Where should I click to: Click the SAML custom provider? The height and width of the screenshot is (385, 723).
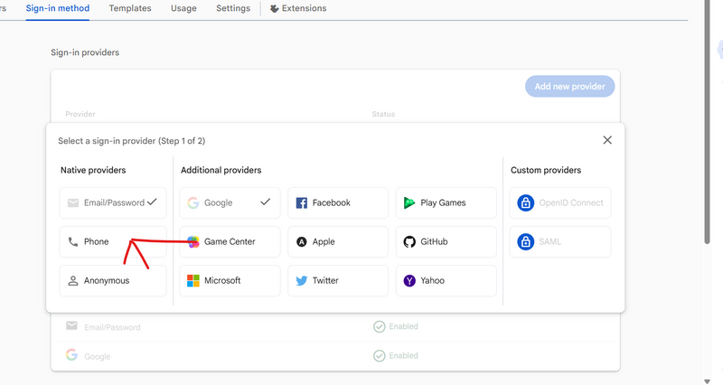tap(559, 242)
